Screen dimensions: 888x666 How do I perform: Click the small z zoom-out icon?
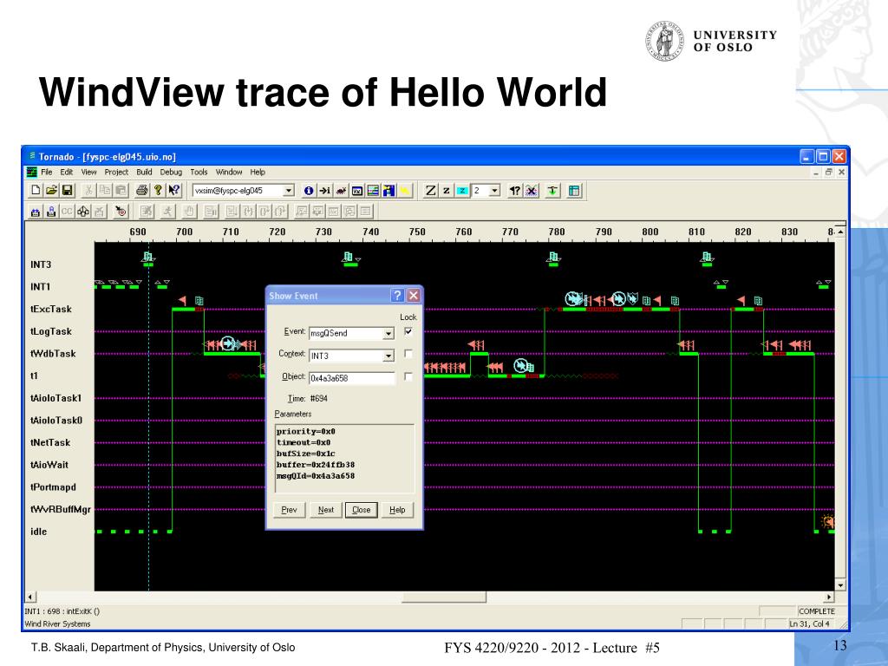point(447,191)
